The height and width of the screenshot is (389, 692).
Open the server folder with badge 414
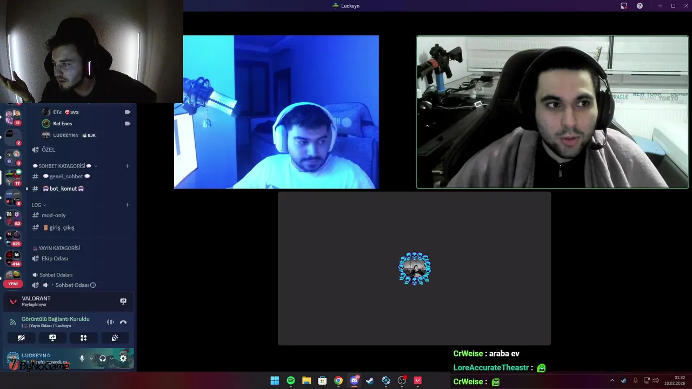13,258
